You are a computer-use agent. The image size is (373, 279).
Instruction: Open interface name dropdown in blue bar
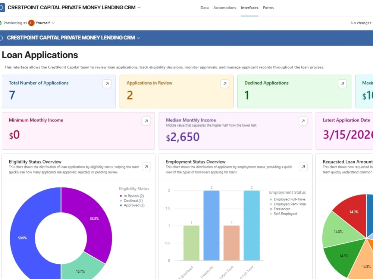click(138, 38)
